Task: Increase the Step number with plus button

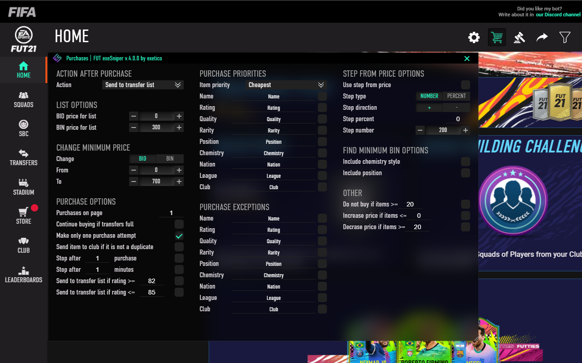Action: (x=465, y=130)
